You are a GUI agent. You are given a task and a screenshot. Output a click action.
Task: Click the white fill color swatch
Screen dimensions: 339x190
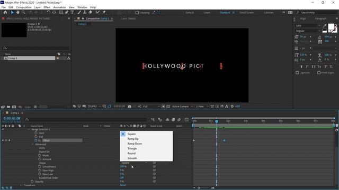331,27
